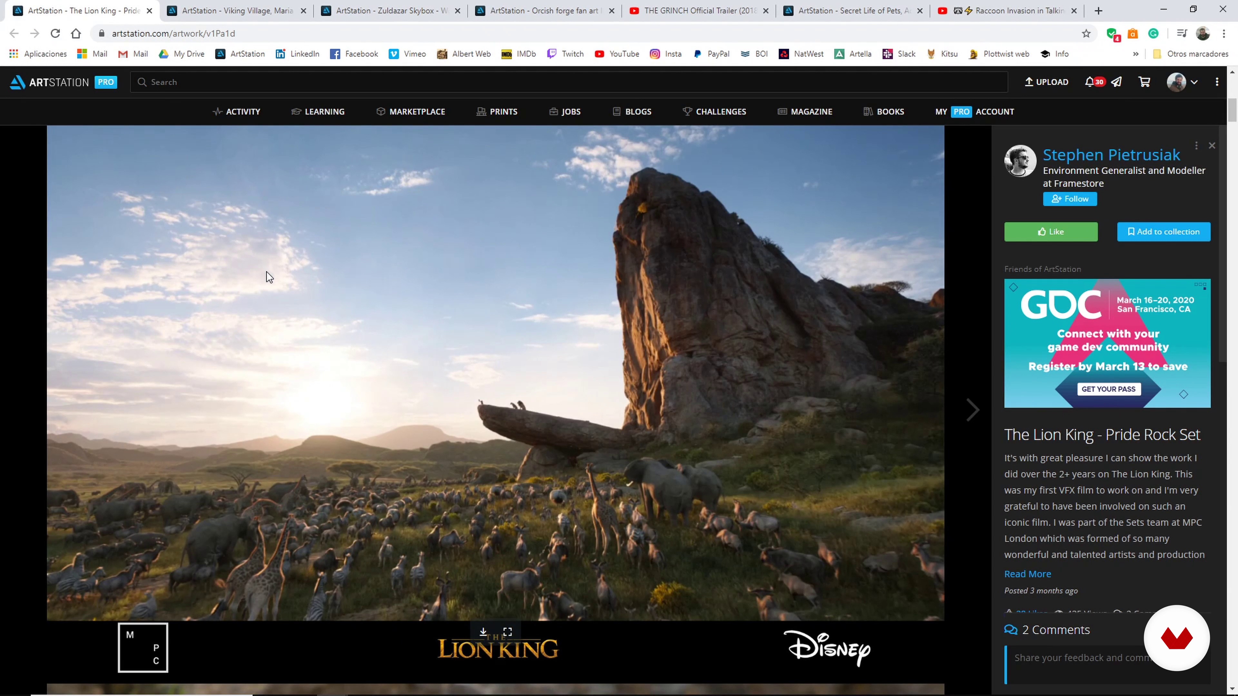Click the ArtStation search field
The image size is (1238, 696).
tap(568, 82)
